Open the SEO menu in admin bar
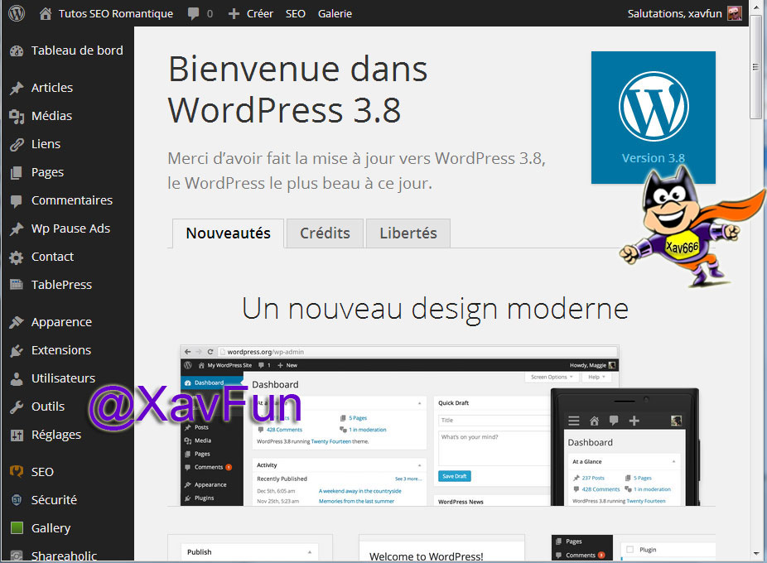 coord(296,14)
